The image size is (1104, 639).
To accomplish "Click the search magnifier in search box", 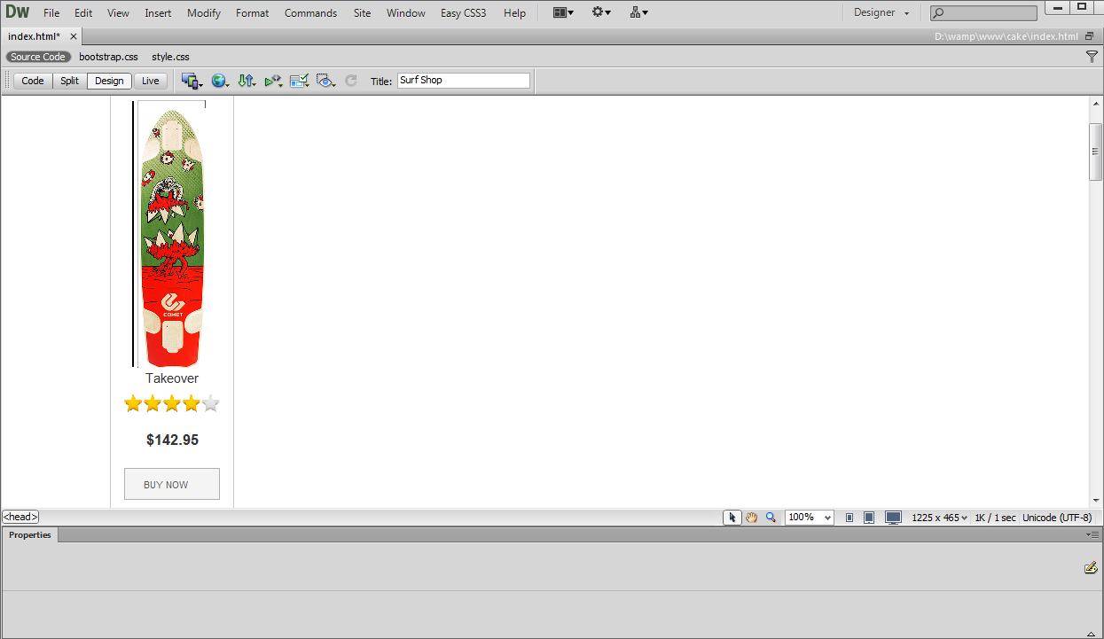I will coord(939,13).
